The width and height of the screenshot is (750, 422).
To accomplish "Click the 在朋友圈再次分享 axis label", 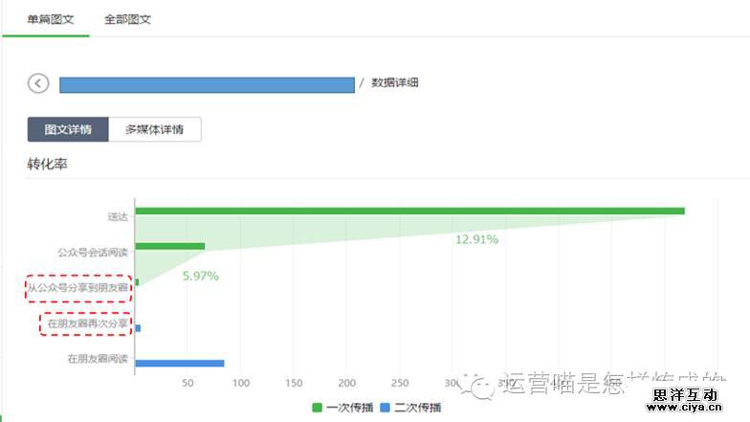I will click(88, 323).
